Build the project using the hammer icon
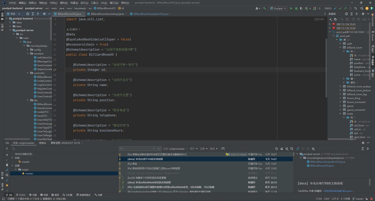The image size is (375, 201). click(x=265, y=8)
